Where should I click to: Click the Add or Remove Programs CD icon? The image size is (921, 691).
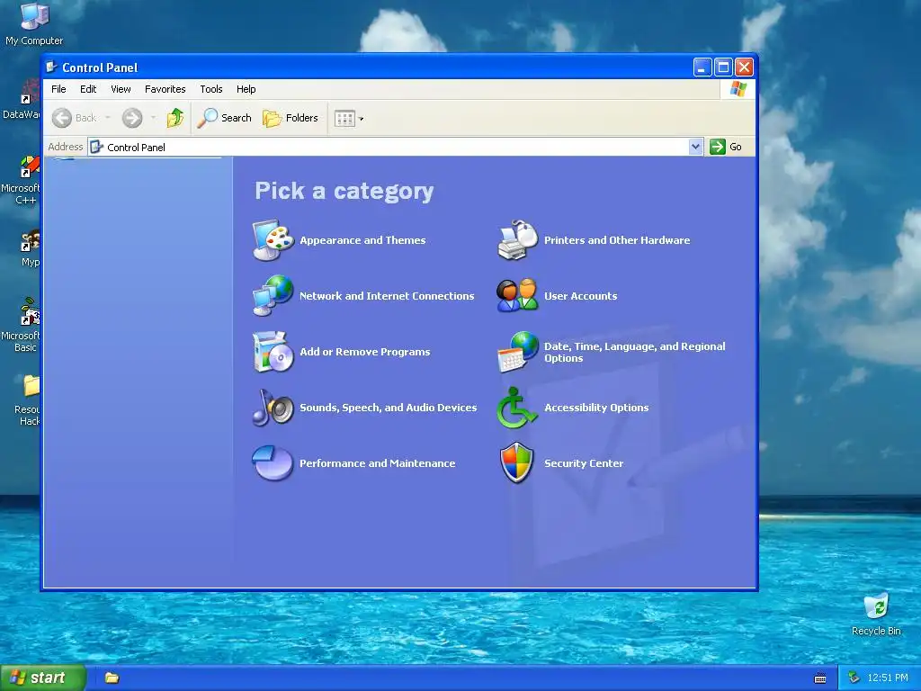click(x=273, y=352)
